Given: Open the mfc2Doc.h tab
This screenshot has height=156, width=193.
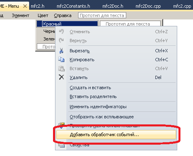Looking at the screenshot, I should pos(113,6).
